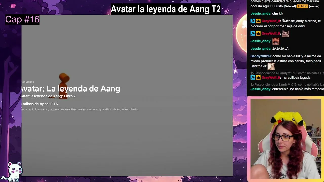Click the moderator badge on 'maravillosa jugada' message
This screenshot has height=182, width=324.
coord(253,78)
